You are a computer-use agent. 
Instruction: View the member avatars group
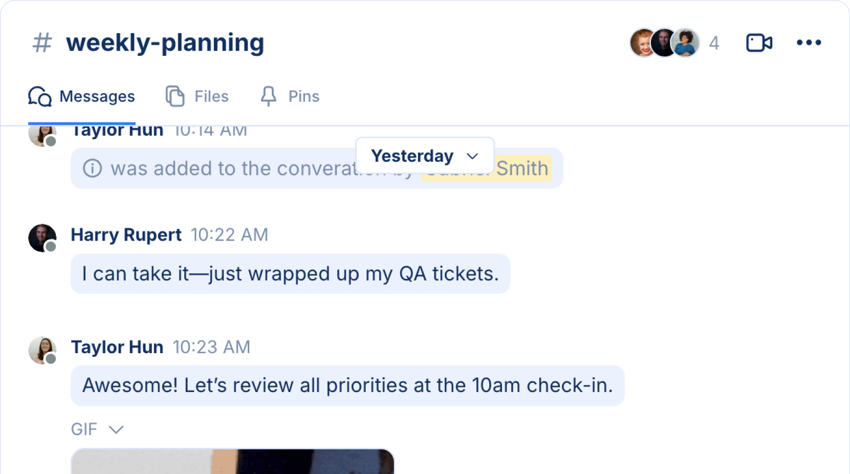click(665, 42)
